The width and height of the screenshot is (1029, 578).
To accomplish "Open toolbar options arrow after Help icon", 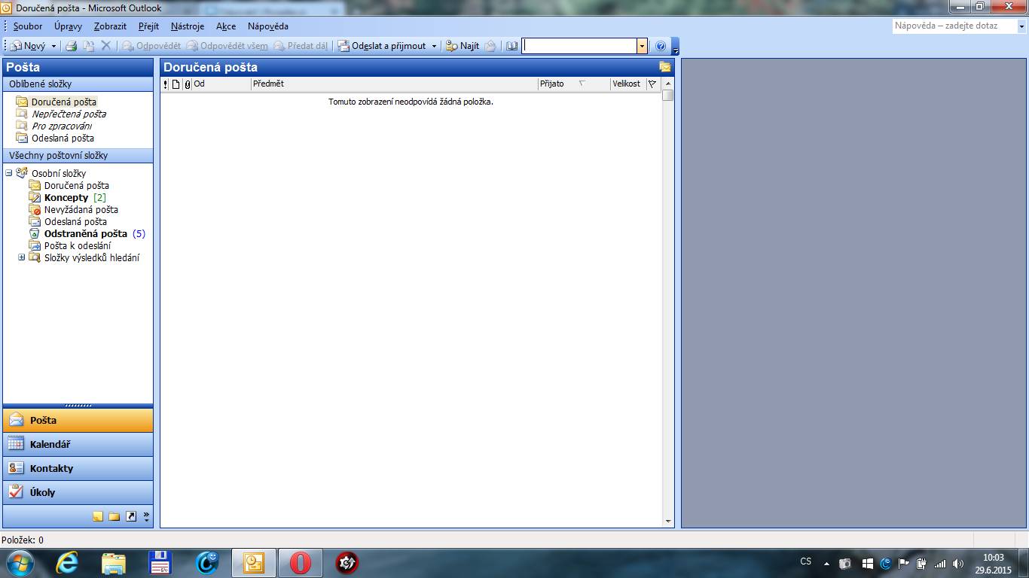I will [676, 47].
